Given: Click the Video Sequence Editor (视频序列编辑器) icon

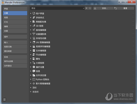Looking at the screenshot, I should 34,46.
